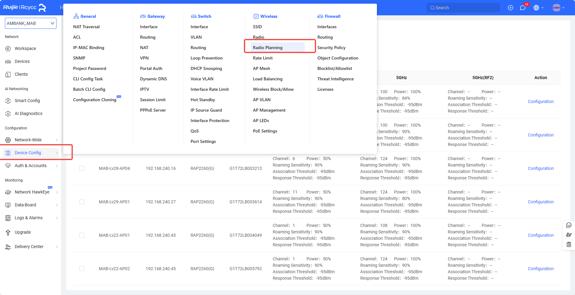Open the language globe icon menu

click(x=538, y=8)
